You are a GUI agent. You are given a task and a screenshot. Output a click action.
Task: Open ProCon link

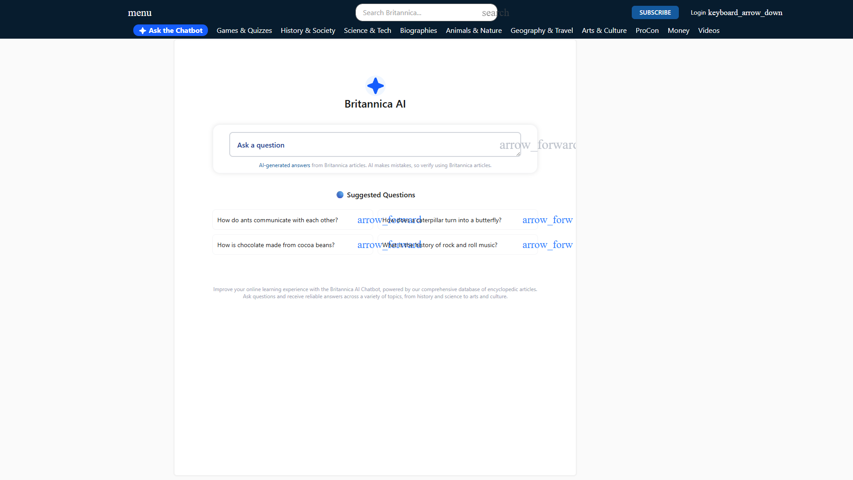pos(647,30)
